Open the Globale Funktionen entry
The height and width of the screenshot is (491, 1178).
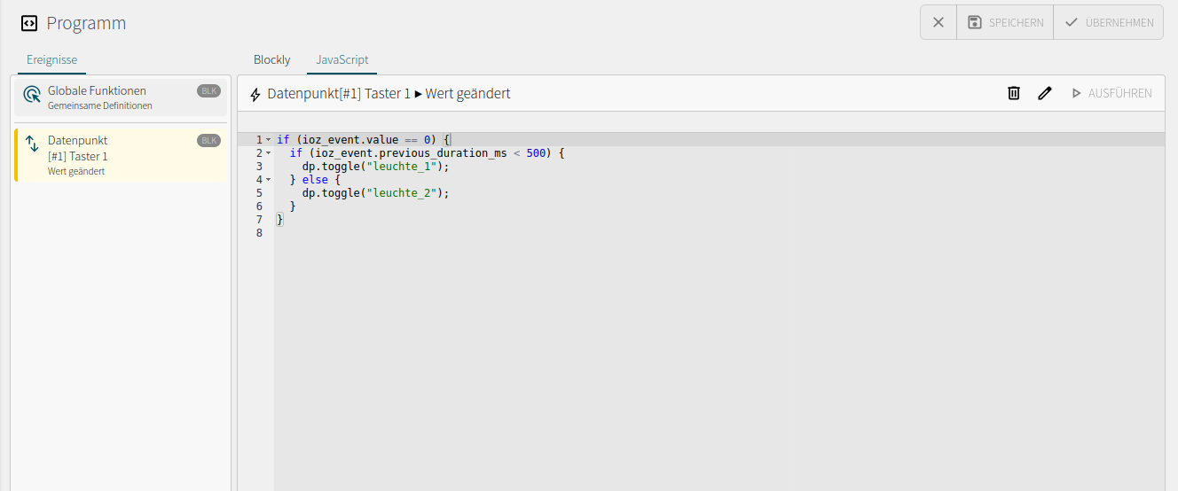click(121, 97)
